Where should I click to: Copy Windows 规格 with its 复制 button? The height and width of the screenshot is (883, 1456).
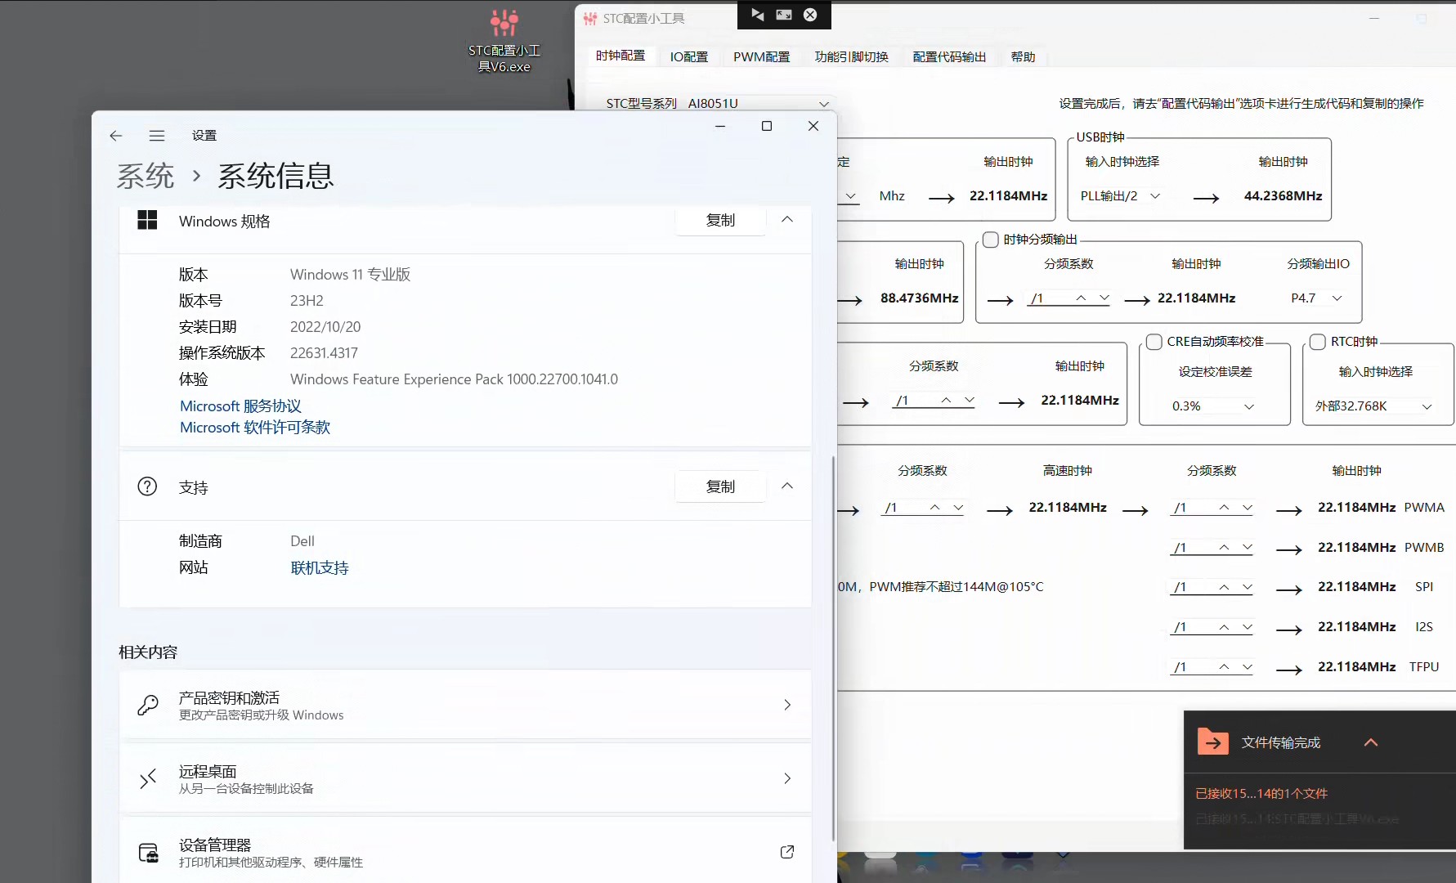point(720,220)
